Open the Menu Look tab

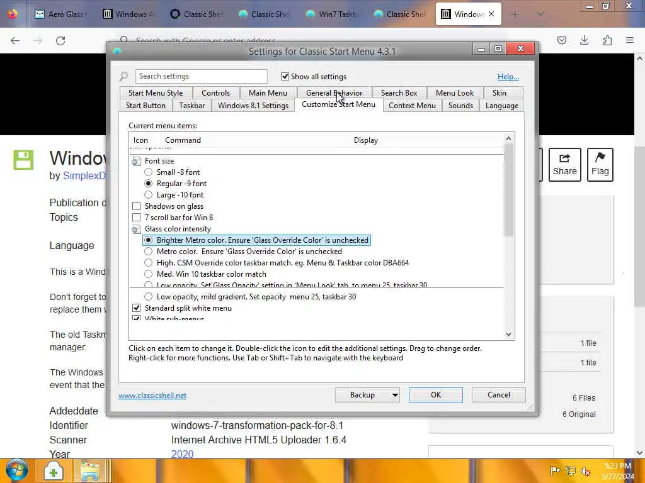(x=455, y=93)
